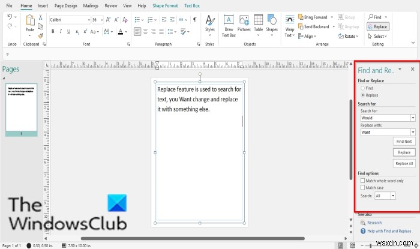Open the Send Backward dropdown arrow
Screen dimensions: 420x249
click(334, 26)
